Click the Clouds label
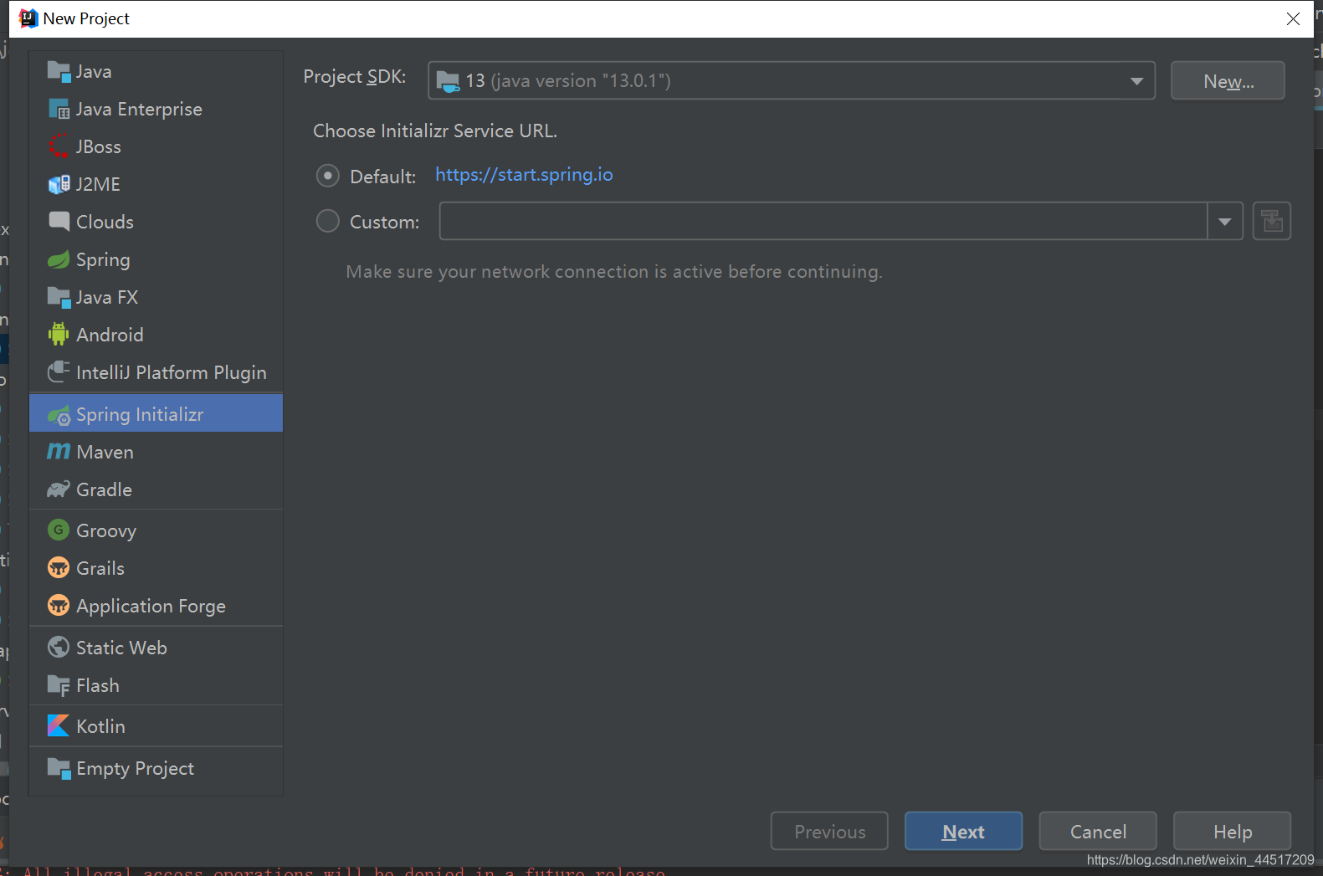Image resolution: width=1323 pixels, height=876 pixels. coord(105,222)
